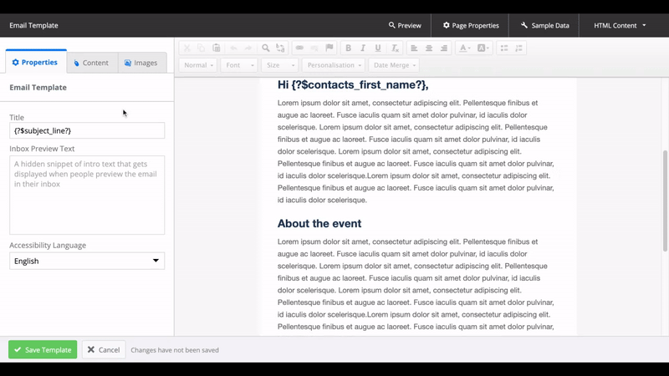Insert a bulleted list

504,48
